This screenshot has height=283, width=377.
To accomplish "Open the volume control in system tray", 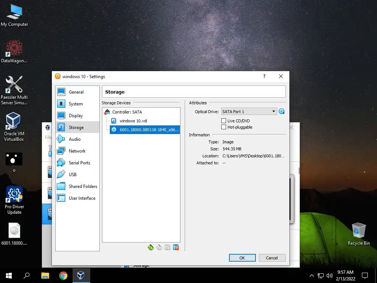I will point(330,276).
